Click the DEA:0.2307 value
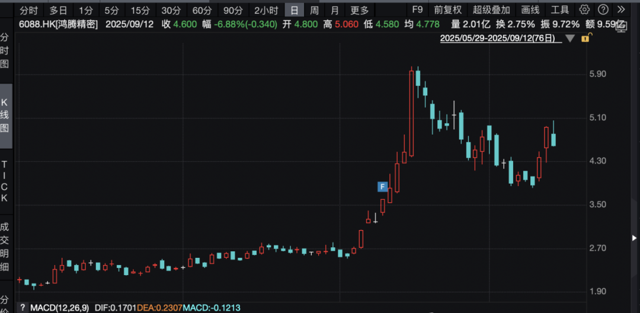Viewport: 640px width, 313px height. coord(160,308)
